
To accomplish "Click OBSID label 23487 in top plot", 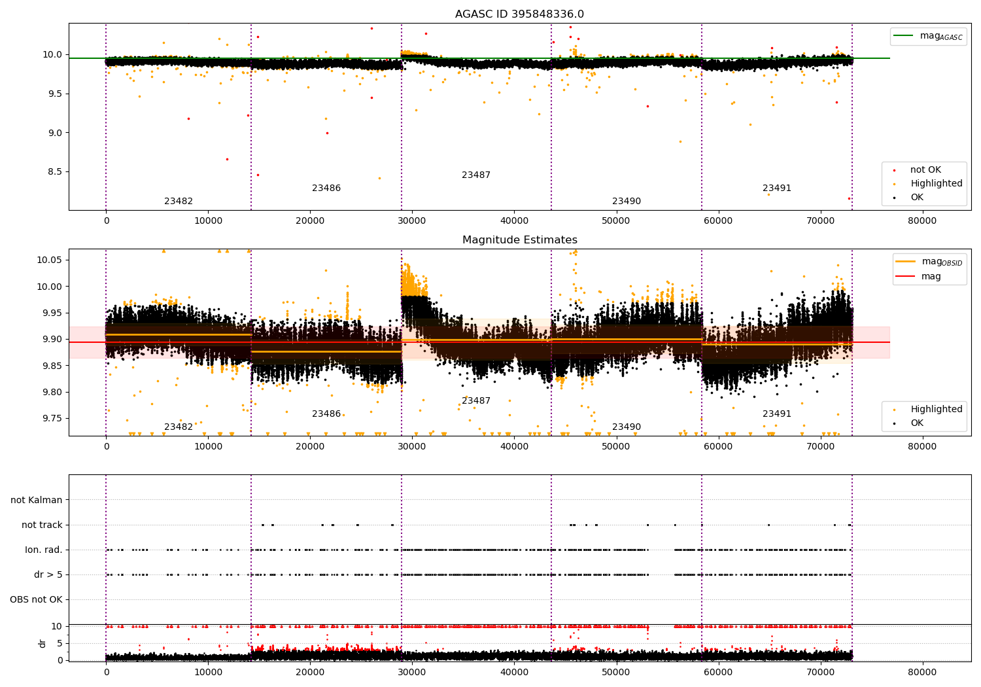I will [x=476, y=175].
